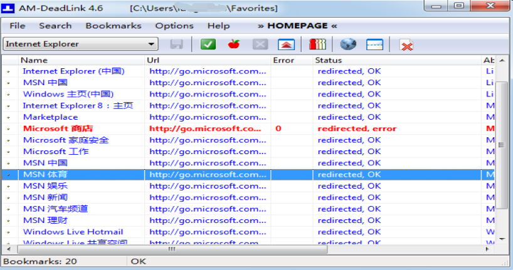Viewport: 513px width, 270px height.
Task: Select the Windows Live Hotmail bookmark row
Action: [x=73, y=232]
